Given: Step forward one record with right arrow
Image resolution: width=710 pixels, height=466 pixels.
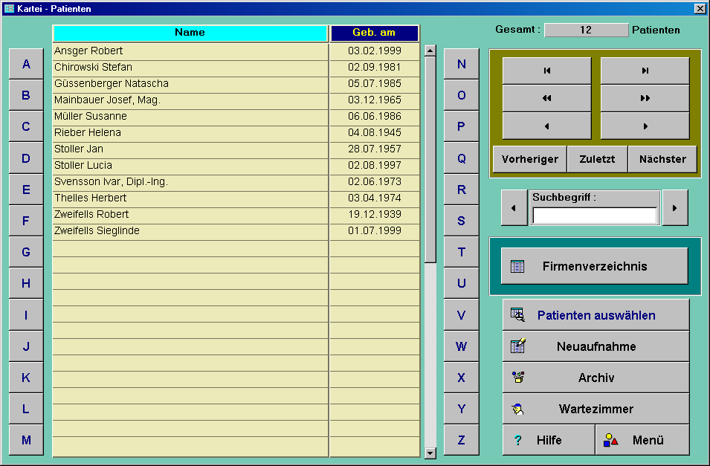Looking at the screenshot, I should [645, 126].
